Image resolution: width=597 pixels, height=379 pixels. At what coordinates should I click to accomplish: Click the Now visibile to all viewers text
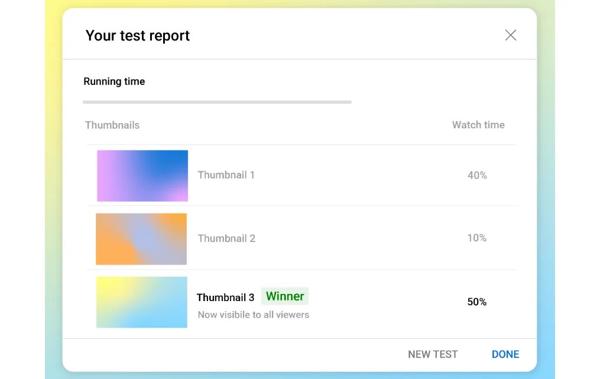[253, 315]
